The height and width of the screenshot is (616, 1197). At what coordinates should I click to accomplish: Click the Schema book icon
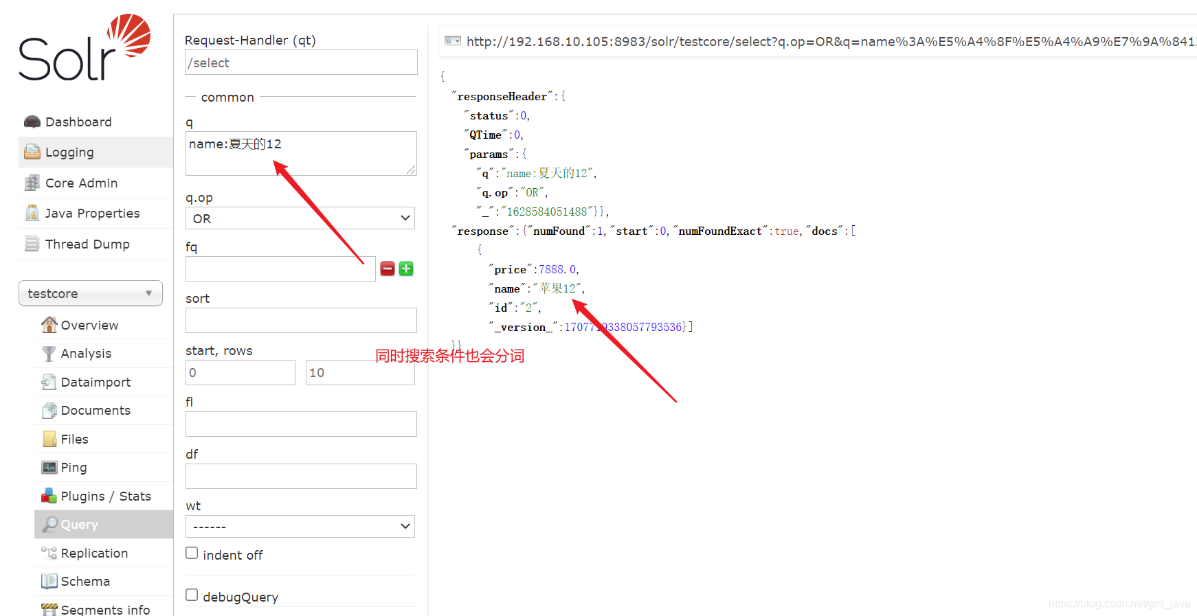pyautogui.click(x=49, y=581)
